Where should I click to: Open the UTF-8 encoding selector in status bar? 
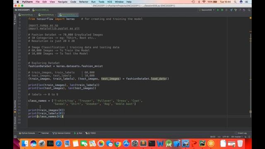226,137
